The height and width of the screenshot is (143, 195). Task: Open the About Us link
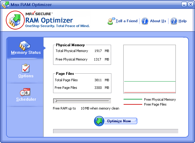[x=158, y=21]
